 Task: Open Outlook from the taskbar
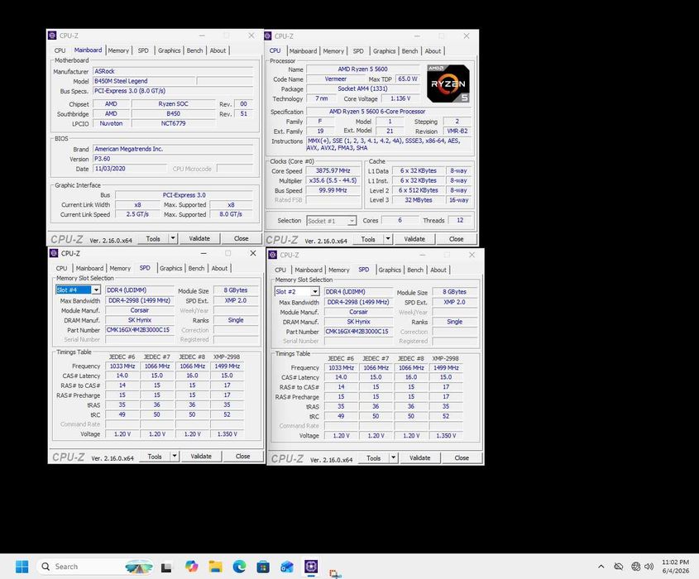(x=287, y=567)
